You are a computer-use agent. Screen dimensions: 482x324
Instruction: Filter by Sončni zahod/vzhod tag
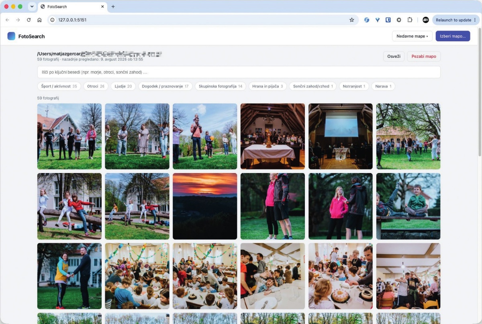click(x=313, y=86)
